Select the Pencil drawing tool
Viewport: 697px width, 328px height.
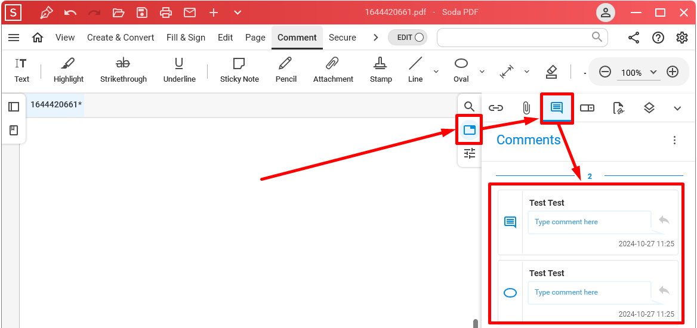[286, 70]
